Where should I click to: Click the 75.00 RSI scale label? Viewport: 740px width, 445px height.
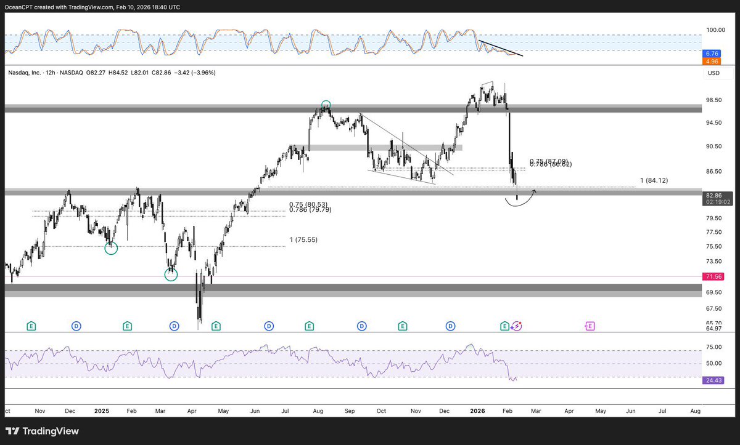[x=714, y=347]
